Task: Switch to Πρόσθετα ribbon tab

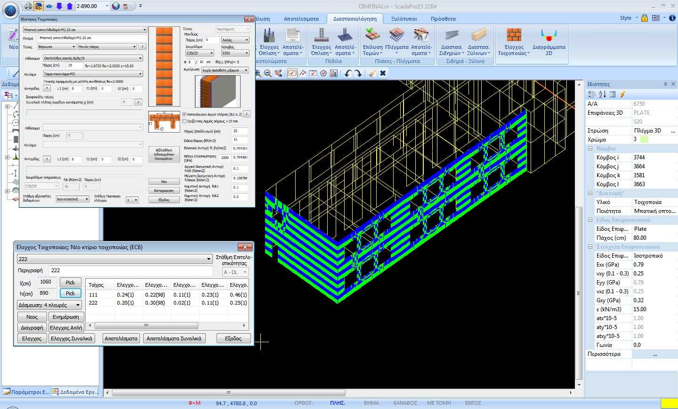Action: click(443, 19)
